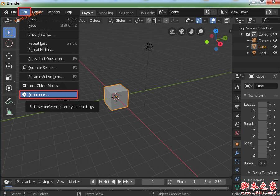Click the Scene name field
Screen dimensions: 280x196
tap(186, 12)
